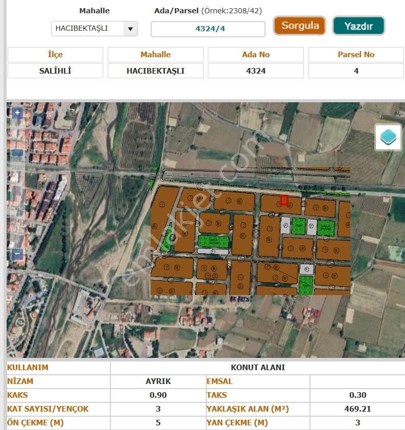
Task: Click the KONUT ALANI value
Action: [258, 368]
